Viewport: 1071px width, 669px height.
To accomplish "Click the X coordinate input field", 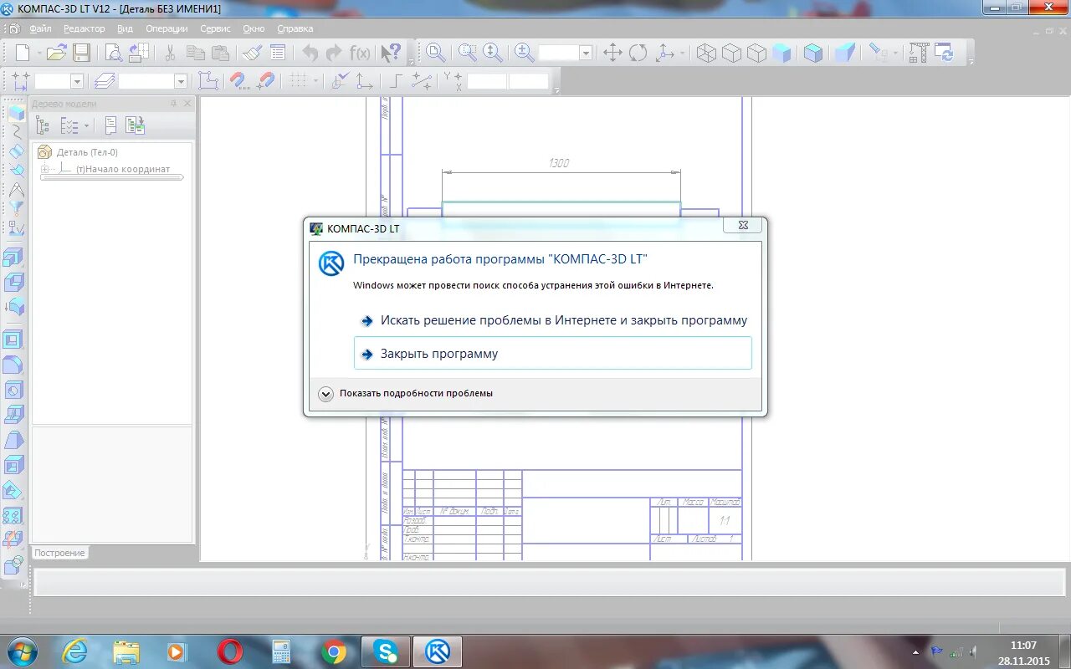I will 487,81.
